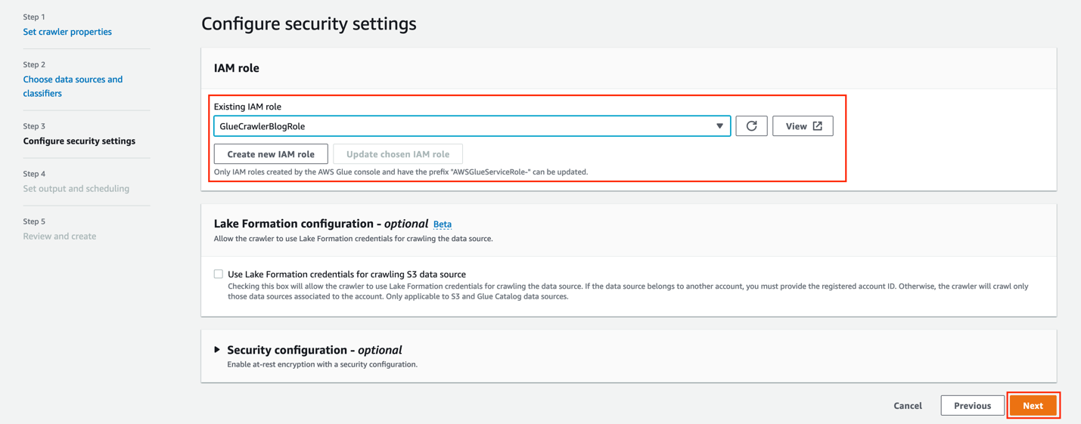Screen dimensions: 1081x424
Task: Click the Previous button
Action: pyautogui.click(x=972, y=406)
